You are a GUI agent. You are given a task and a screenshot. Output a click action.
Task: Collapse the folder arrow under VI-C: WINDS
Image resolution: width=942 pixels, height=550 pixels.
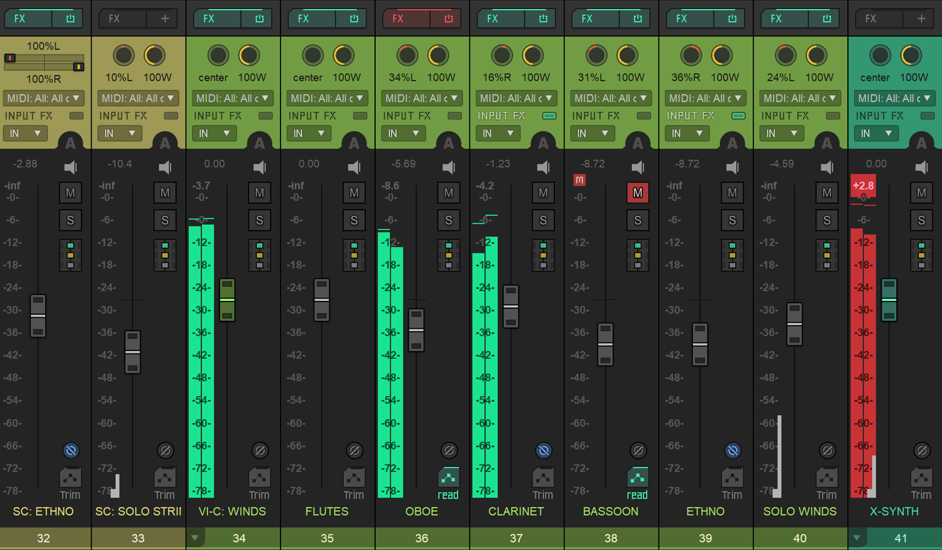click(x=195, y=538)
